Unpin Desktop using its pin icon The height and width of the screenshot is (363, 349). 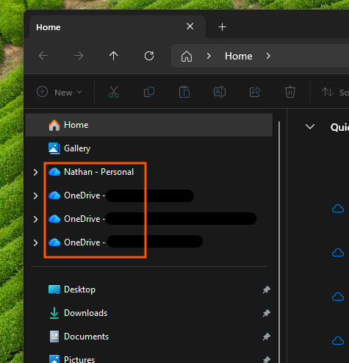[x=267, y=290]
